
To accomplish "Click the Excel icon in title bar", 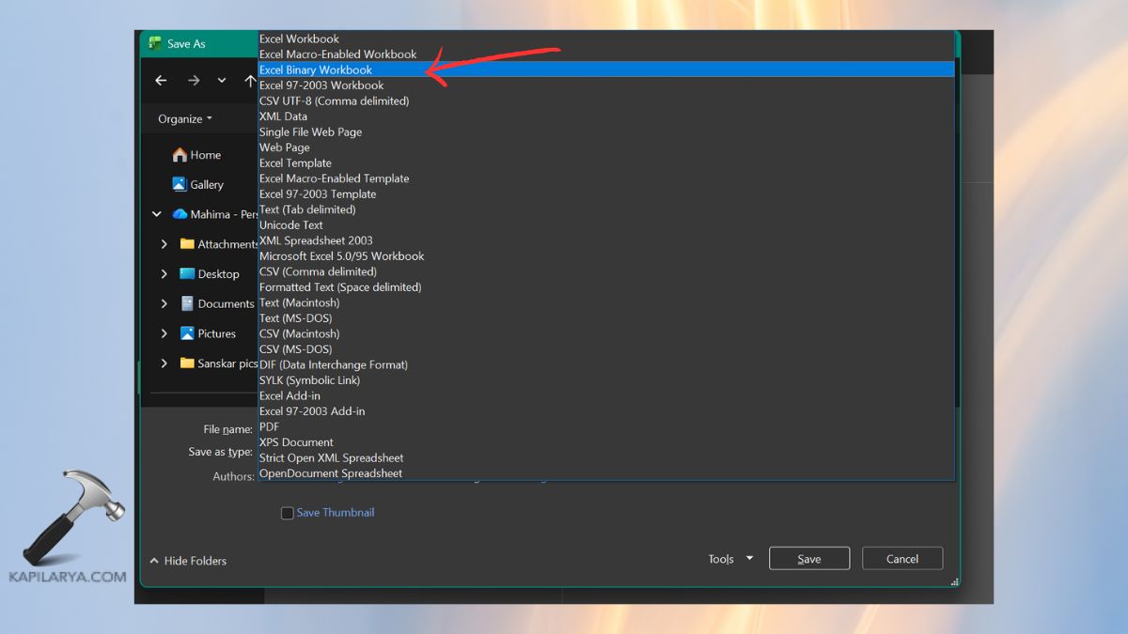I will (x=154, y=43).
